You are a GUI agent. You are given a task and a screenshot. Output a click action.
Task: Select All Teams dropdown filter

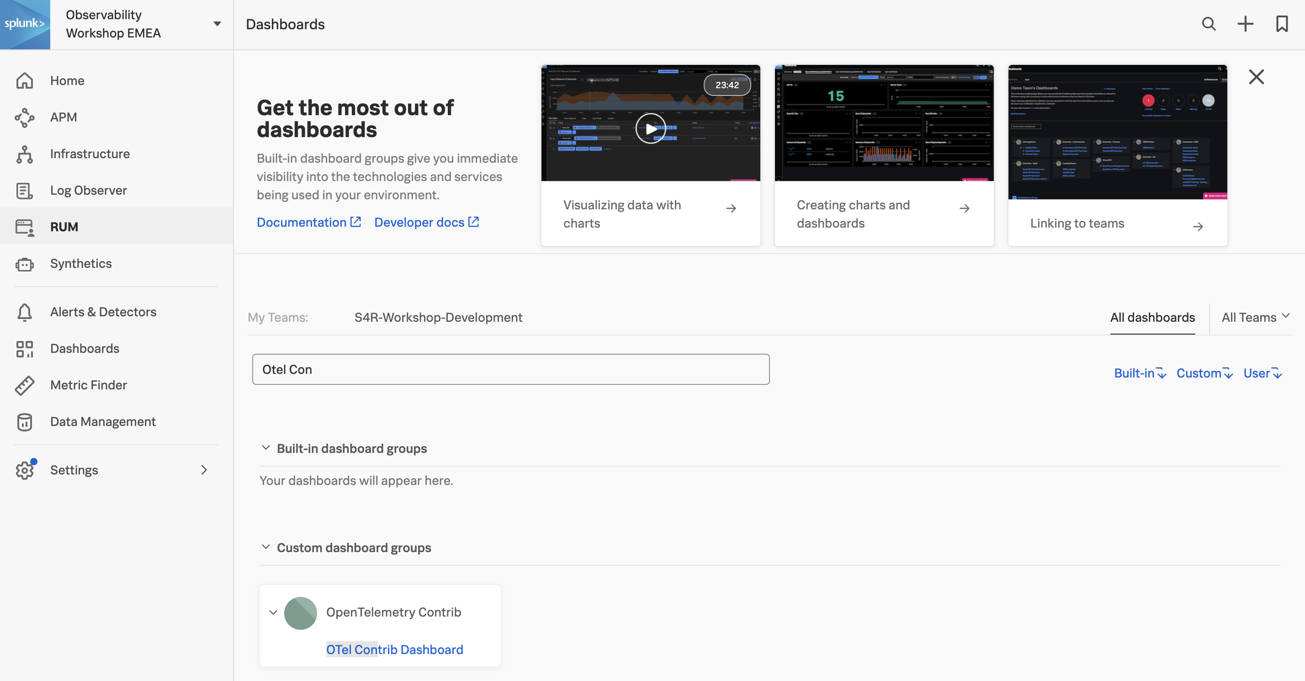tap(1253, 317)
